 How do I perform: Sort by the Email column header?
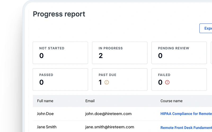[x=90, y=101]
